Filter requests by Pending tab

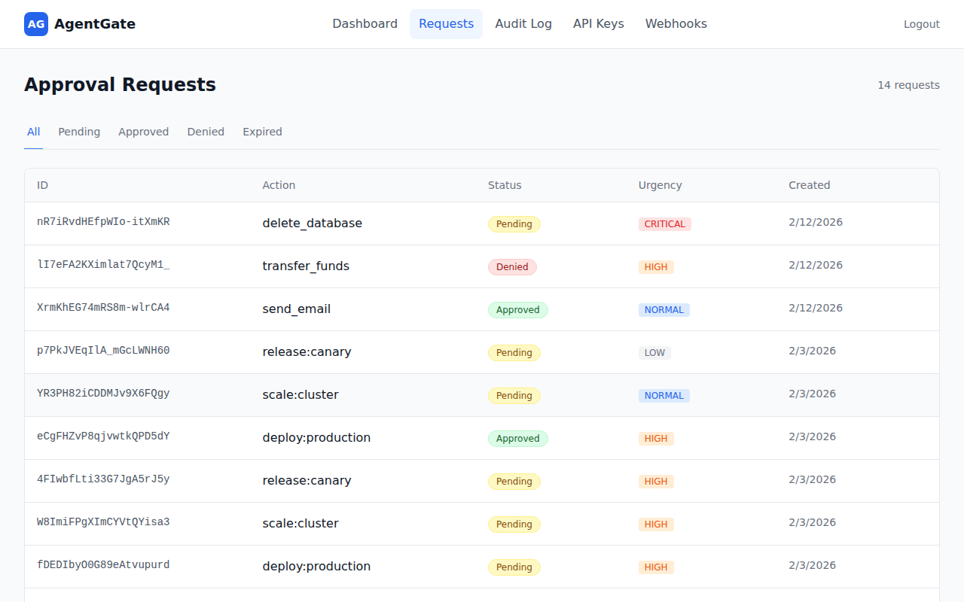coord(79,132)
